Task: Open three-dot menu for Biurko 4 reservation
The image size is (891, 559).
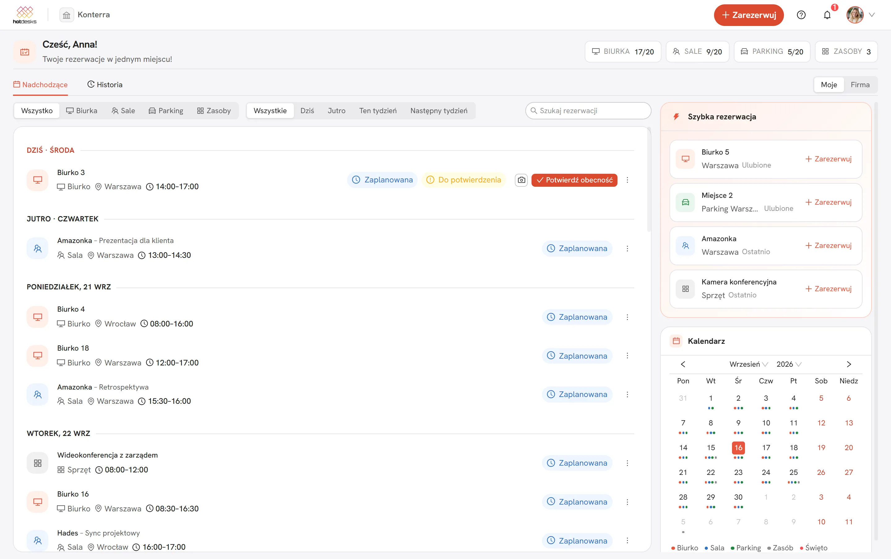Action: click(x=627, y=317)
